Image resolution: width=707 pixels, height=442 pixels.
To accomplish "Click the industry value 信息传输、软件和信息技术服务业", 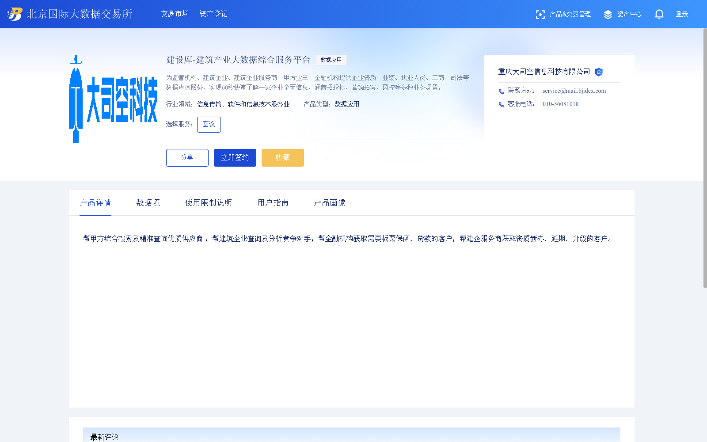I will pos(243,104).
